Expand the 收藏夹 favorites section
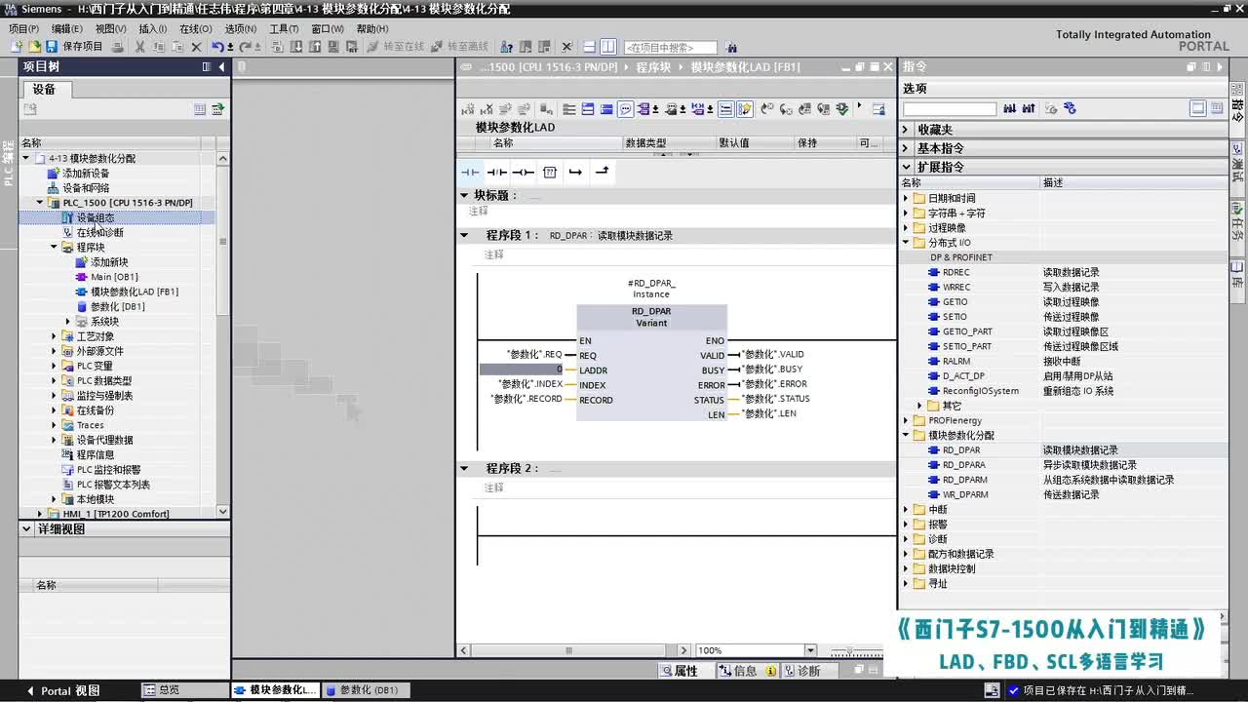Viewport: 1248px width, 702px height. point(906,130)
